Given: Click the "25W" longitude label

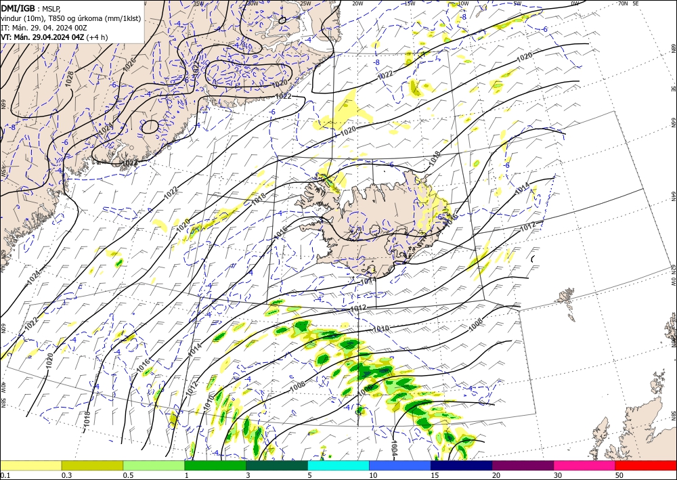Looking at the screenshot, I should 305,3.
